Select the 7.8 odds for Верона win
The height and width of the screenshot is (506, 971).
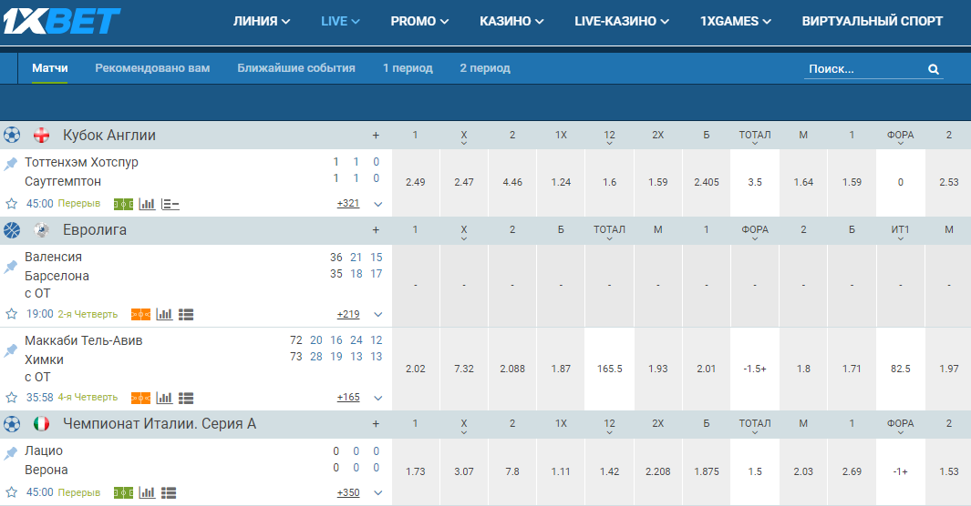[x=512, y=471]
